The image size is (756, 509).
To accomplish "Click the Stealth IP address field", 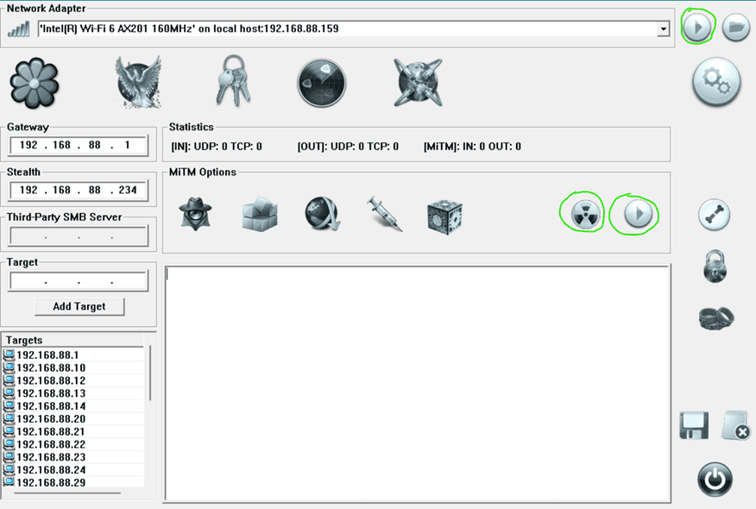I will 79,190.
